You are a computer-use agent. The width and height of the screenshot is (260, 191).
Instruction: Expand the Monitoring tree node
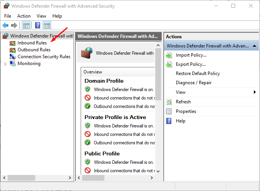click(x=5, y=64)
